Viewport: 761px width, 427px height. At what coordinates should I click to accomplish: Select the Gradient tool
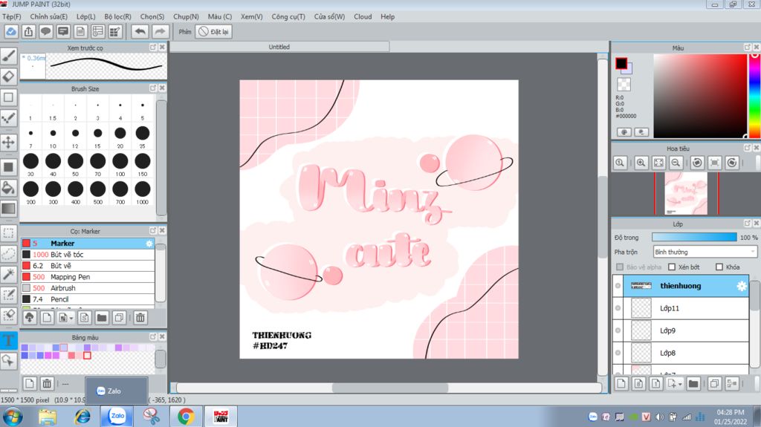[x=9, y=209]
